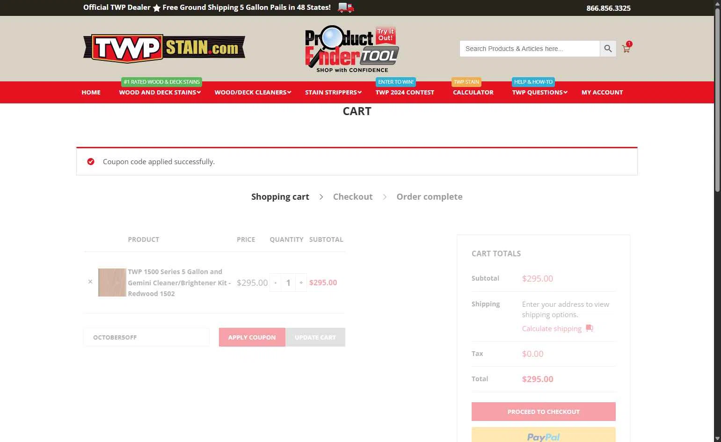721x442 pixels.
Task: Open the Redwood 1502 product thumbnail
Action: coord(112,283)
